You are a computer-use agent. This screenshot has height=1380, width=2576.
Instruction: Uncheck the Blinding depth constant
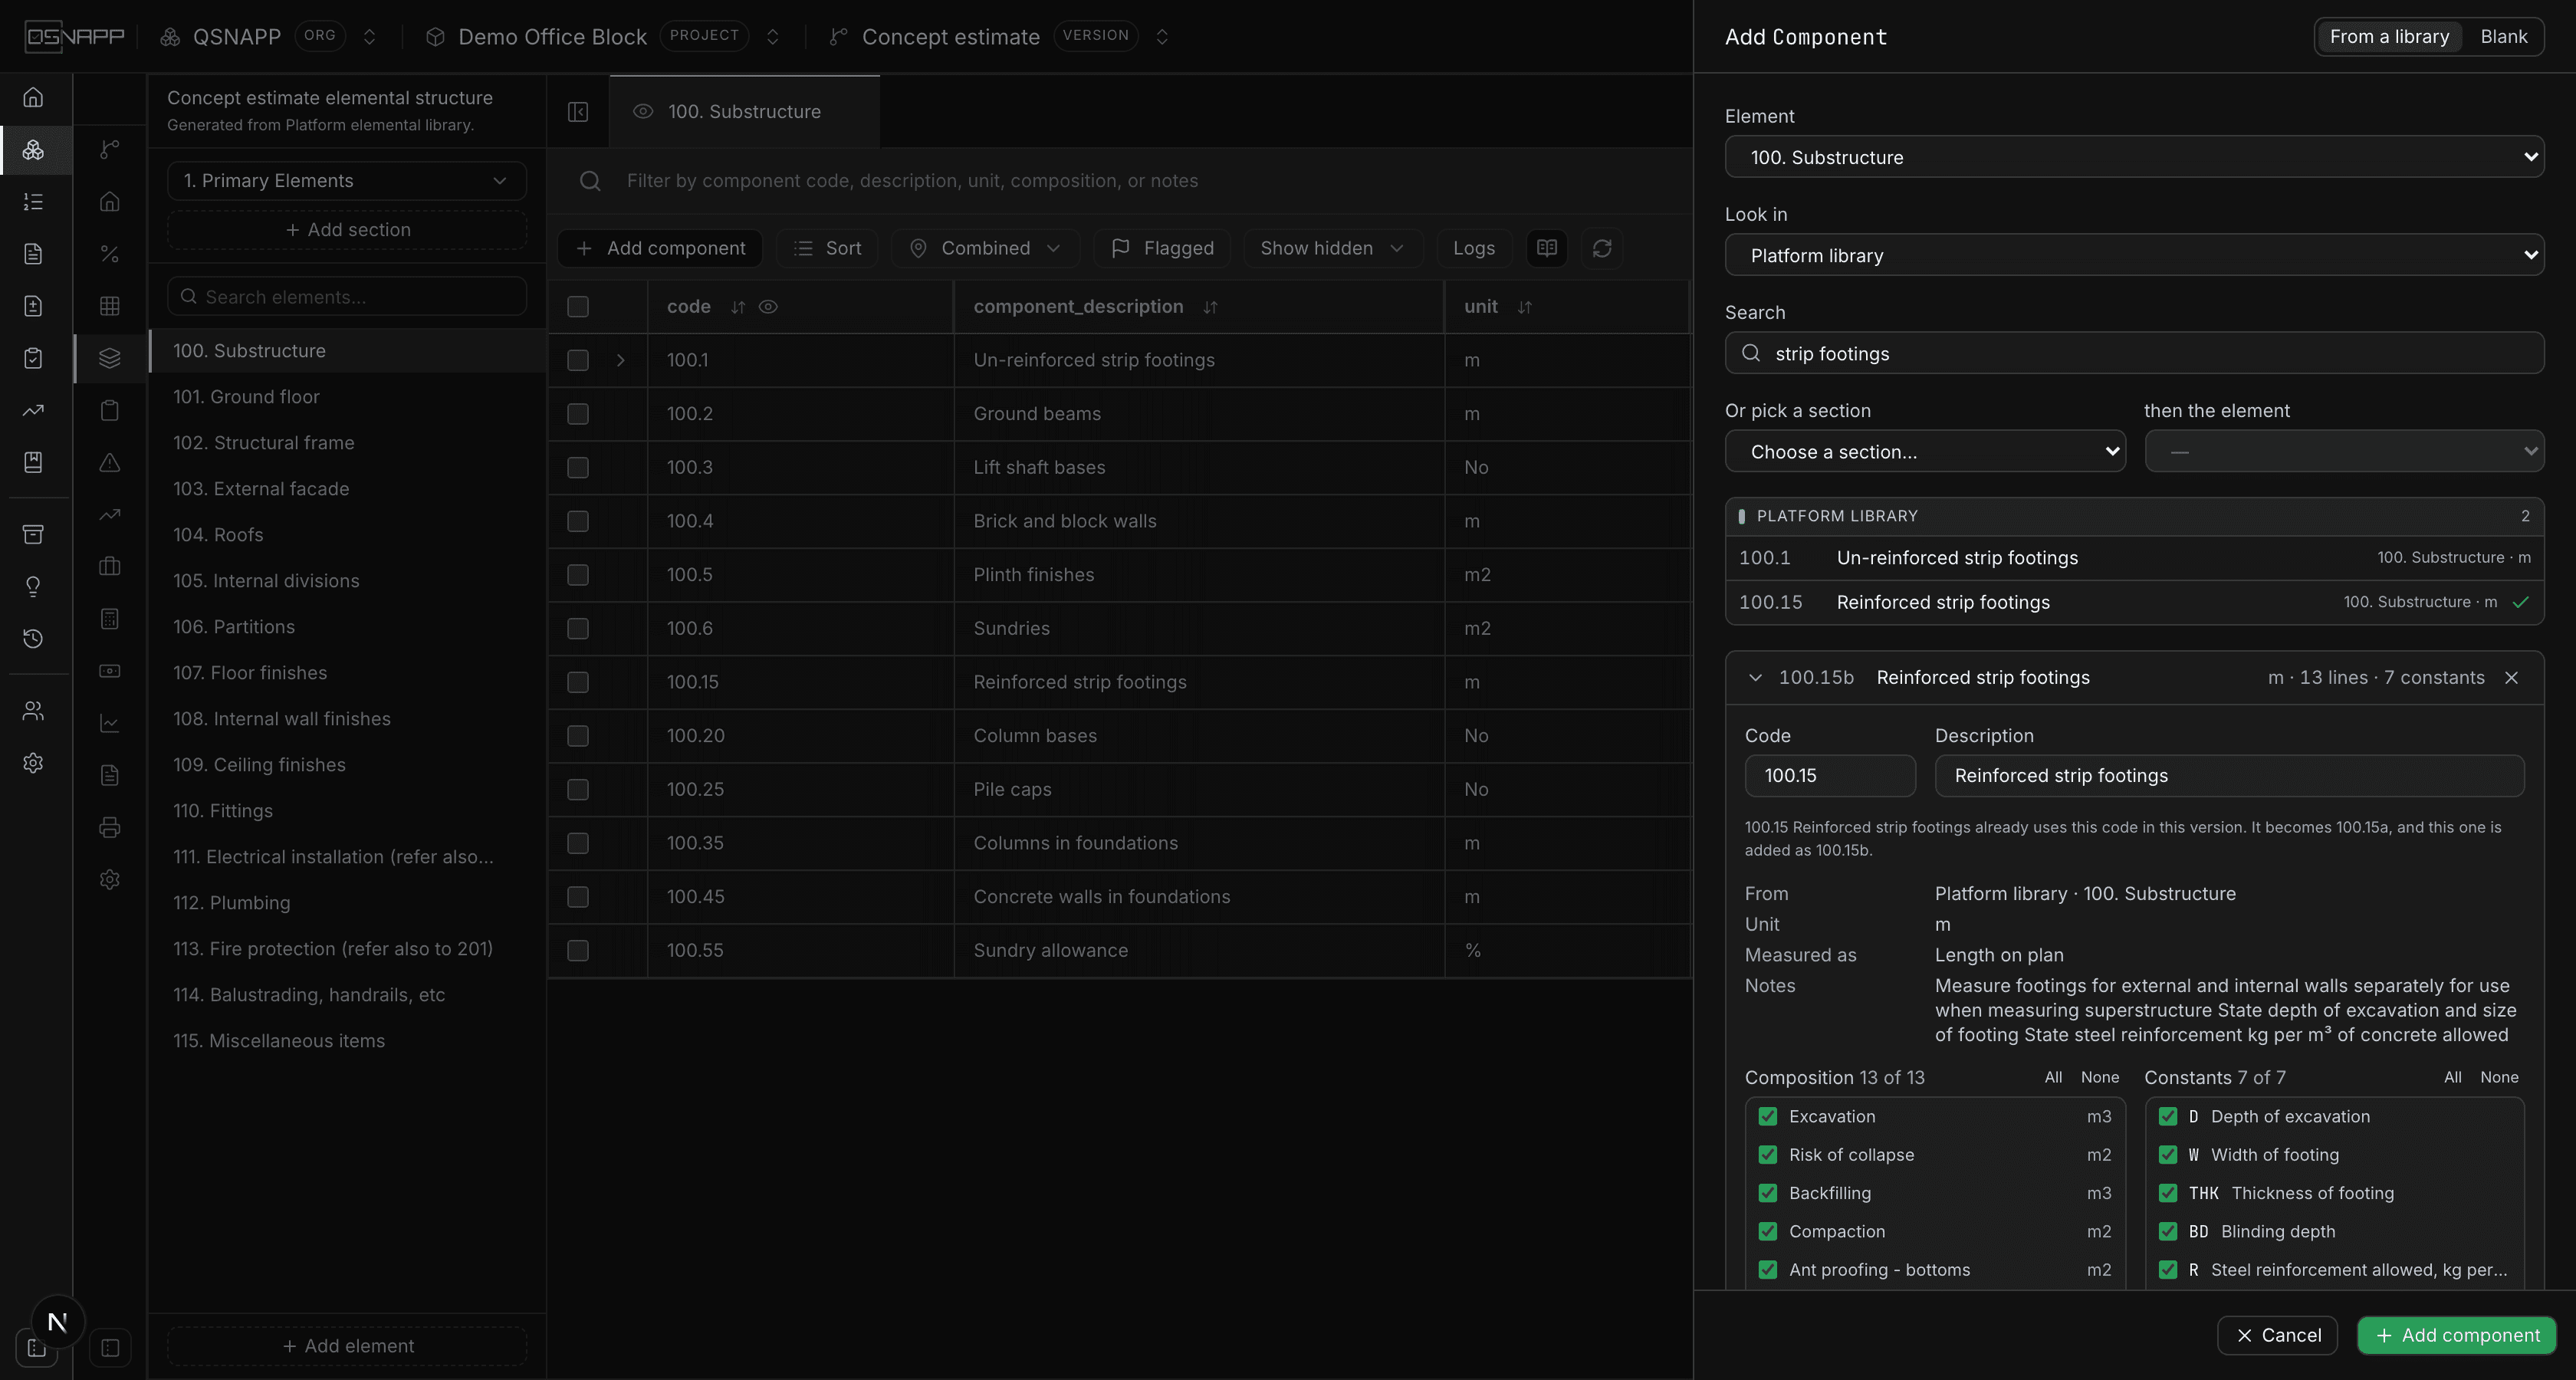pos(2168,1232)
